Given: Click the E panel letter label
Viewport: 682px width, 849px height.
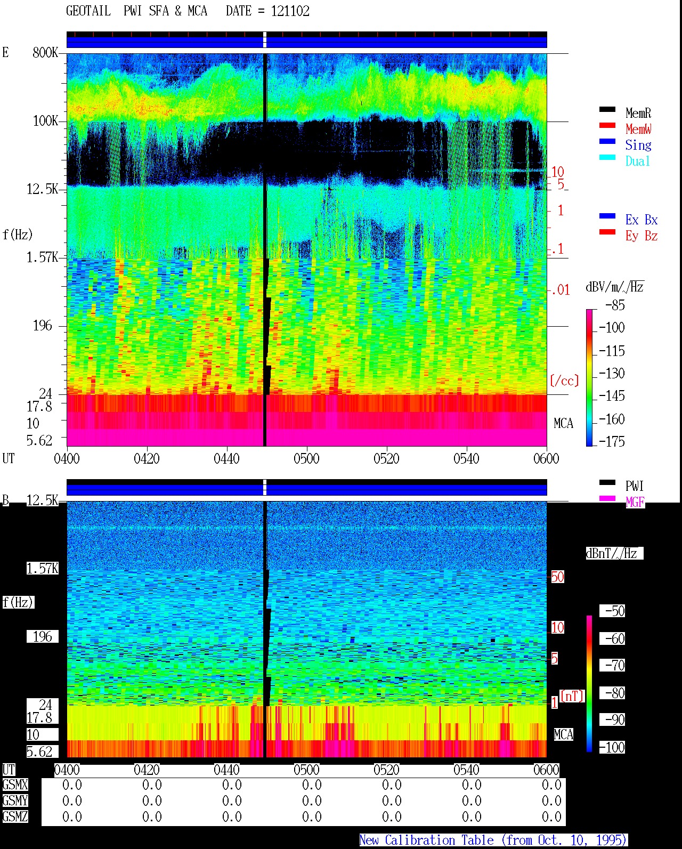Looking at the screenshot, I should point(5,52).
